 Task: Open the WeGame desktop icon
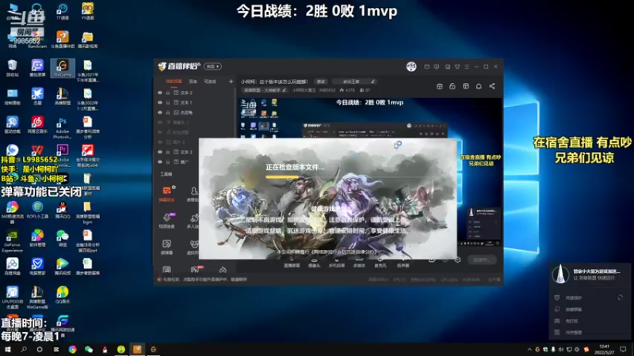click(63, 68)
